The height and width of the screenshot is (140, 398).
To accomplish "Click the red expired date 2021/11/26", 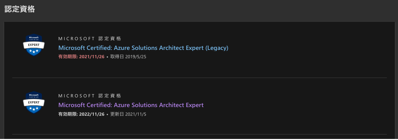I will click(92, 57).
